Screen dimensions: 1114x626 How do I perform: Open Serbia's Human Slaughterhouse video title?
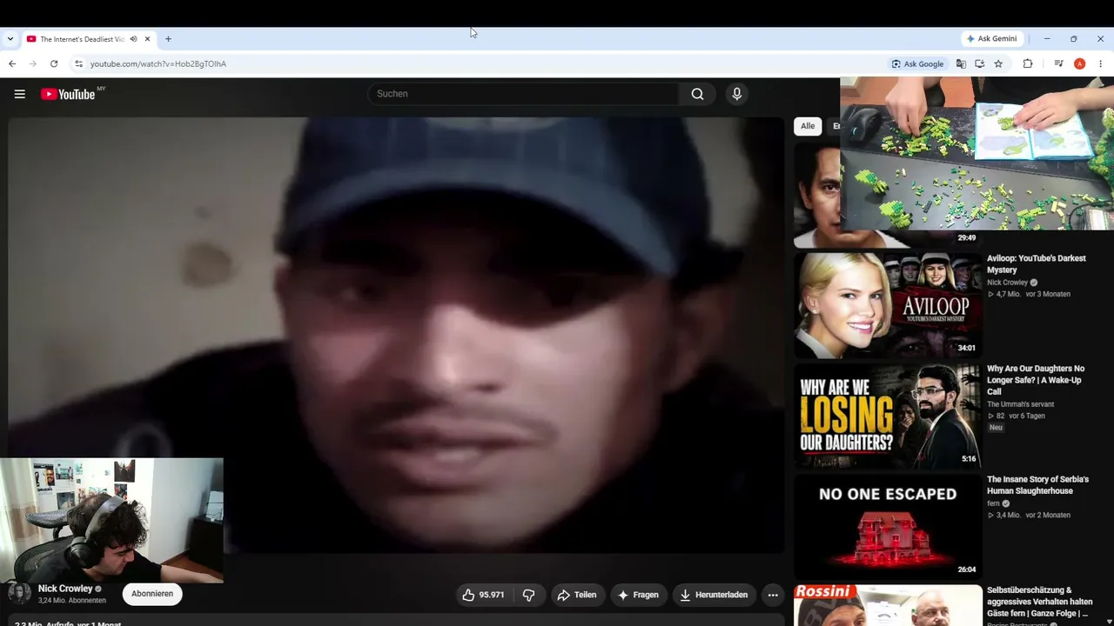[x=1037, y=485]
